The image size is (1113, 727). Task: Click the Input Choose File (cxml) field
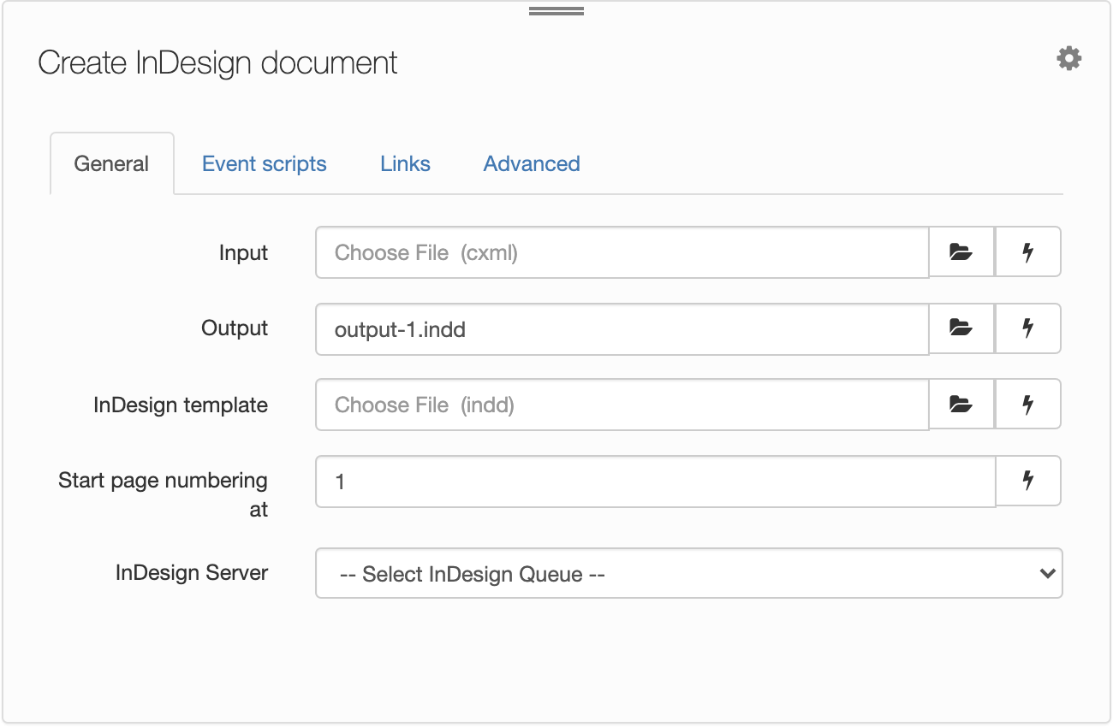[622, 252]
